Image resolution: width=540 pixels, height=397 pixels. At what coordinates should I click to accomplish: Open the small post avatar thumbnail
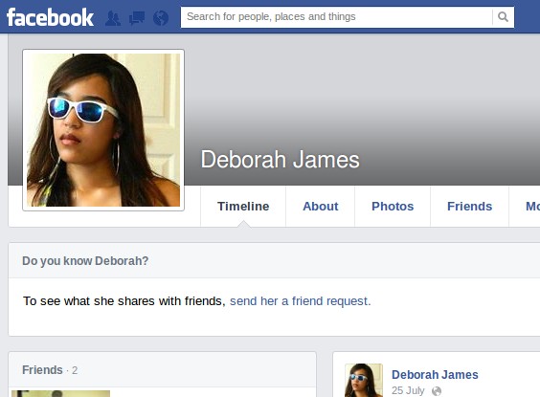click(x=364, y=380)
